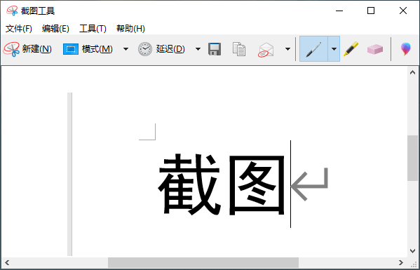
Task: Select the pink Eraser tool
Action: pos(375,49)
